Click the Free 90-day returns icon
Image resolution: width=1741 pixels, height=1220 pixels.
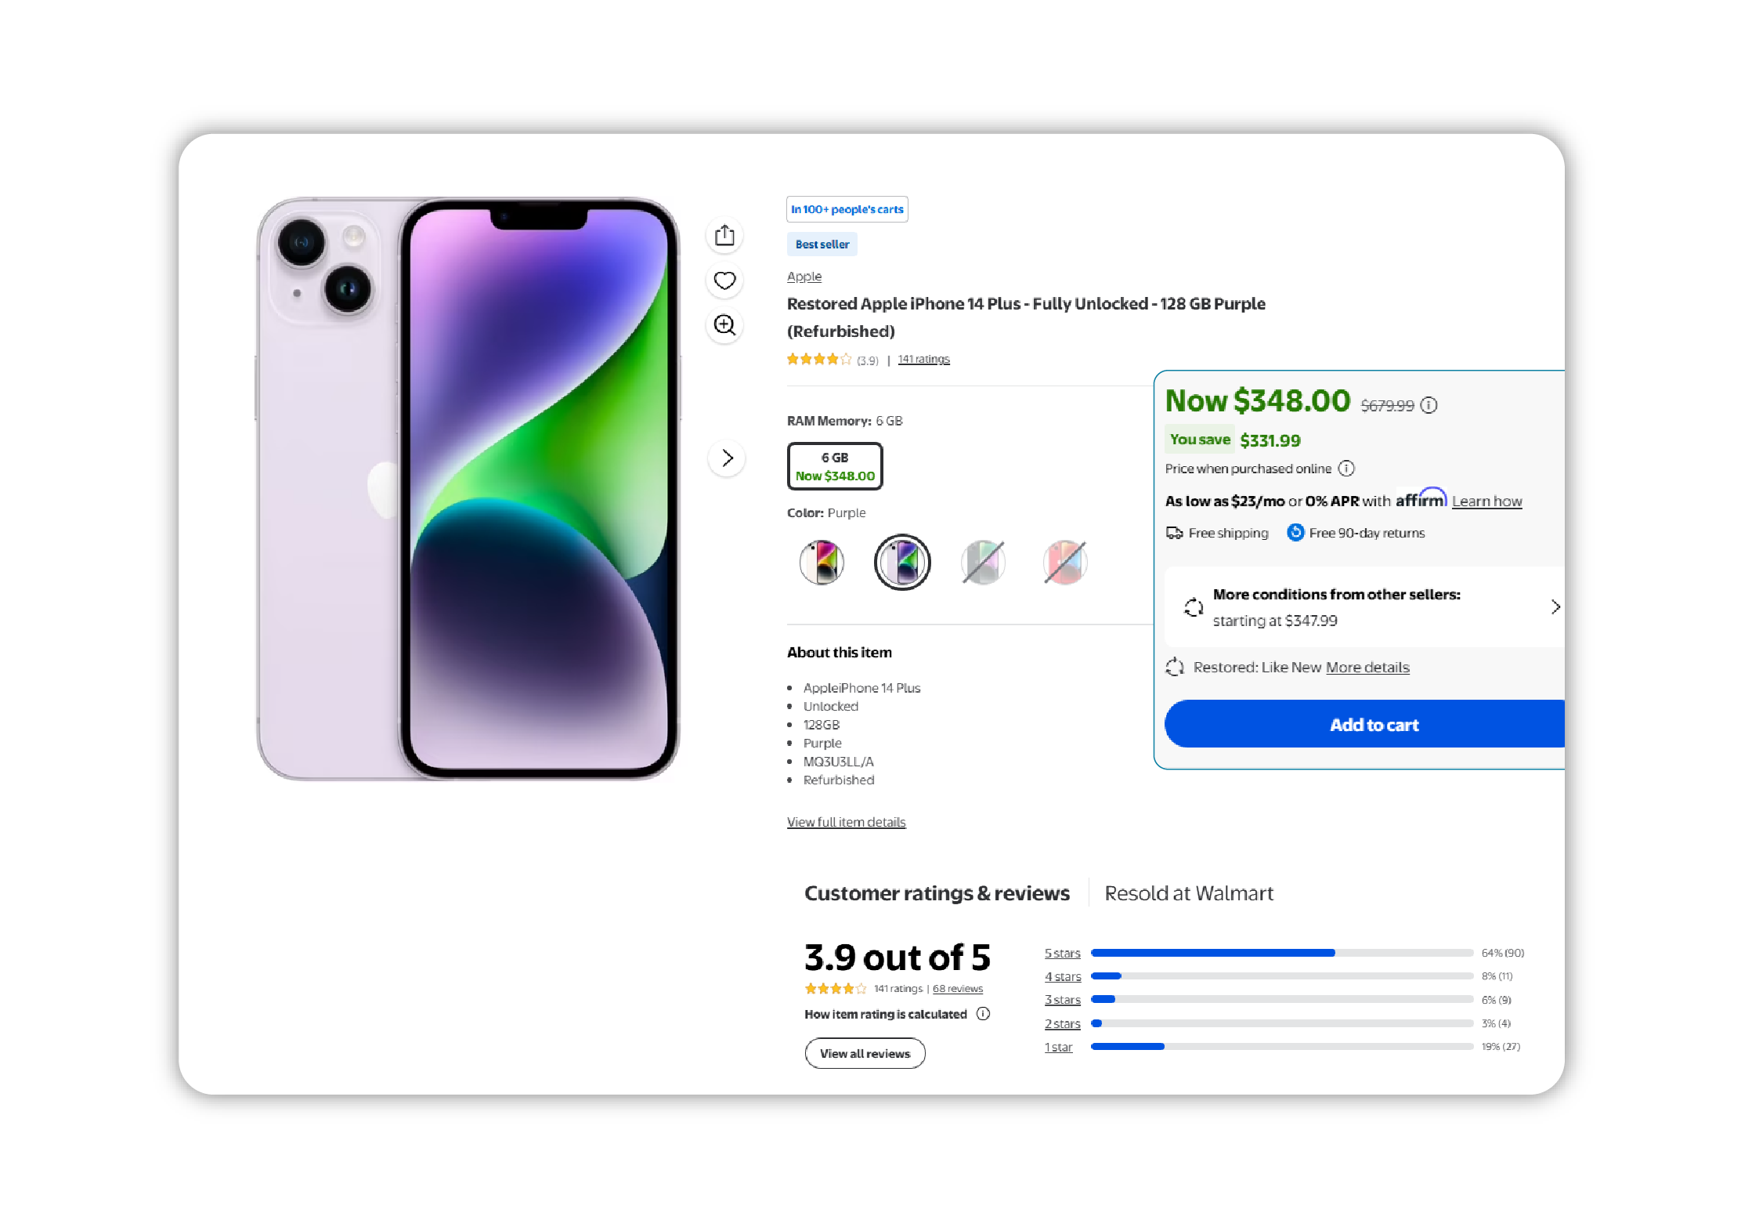(1295, 533)
